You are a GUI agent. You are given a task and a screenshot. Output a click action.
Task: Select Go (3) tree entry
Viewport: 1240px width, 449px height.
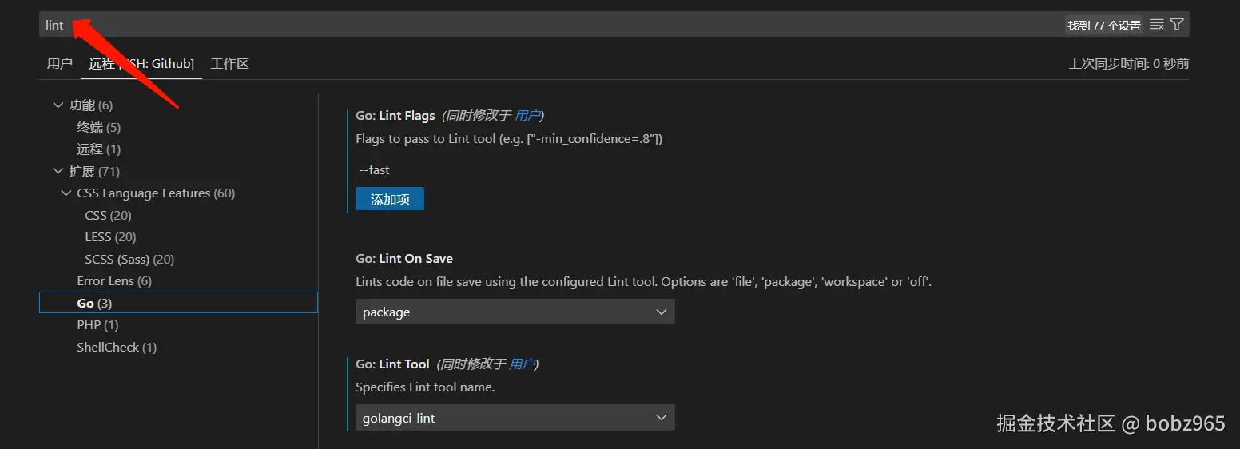point(178,303)
